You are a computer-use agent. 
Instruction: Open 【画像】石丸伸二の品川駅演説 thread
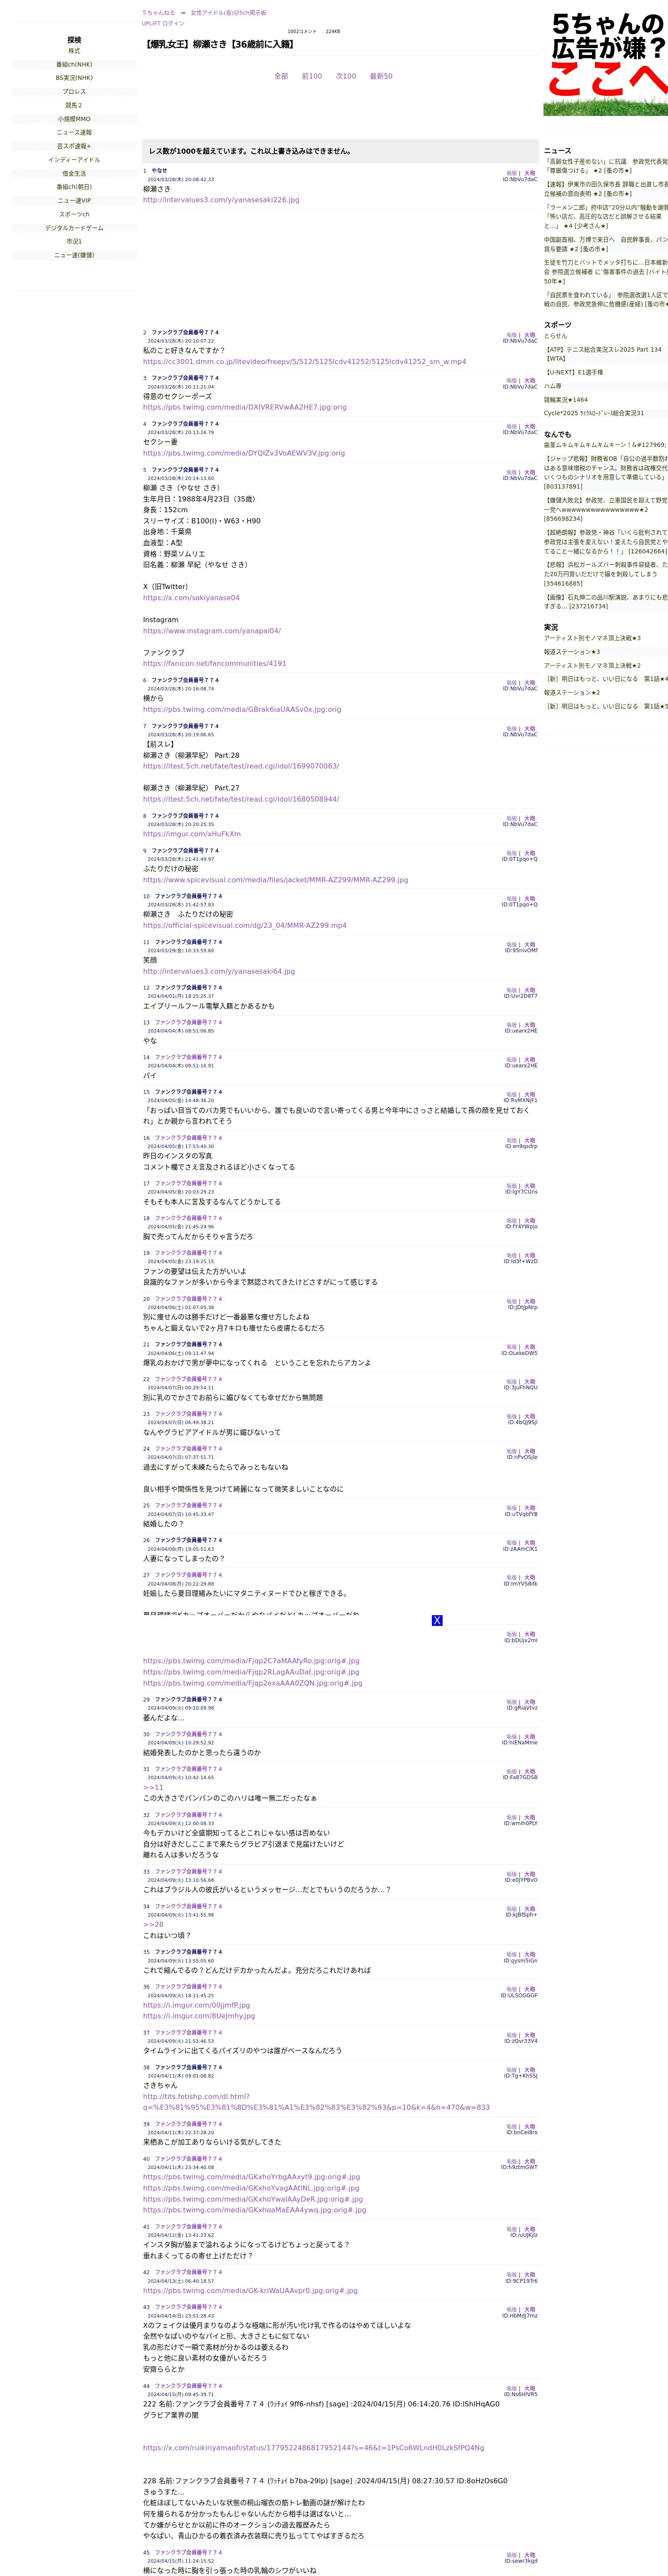coord(606,601)
